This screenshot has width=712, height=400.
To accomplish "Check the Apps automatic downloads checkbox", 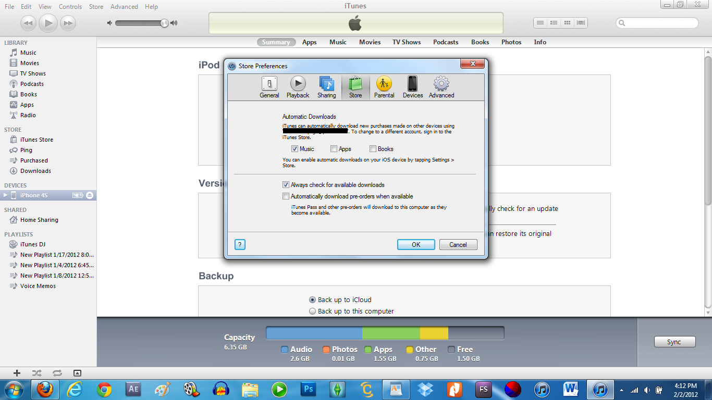I will (x=334, y=149).
